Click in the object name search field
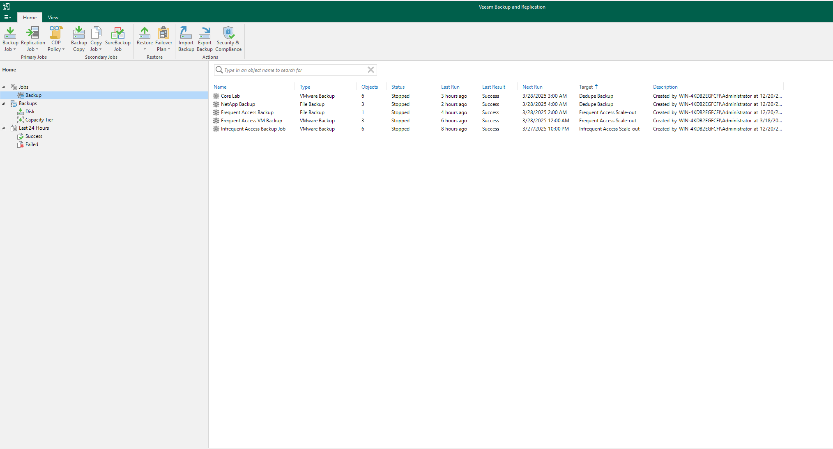 (x=295, y=70)
